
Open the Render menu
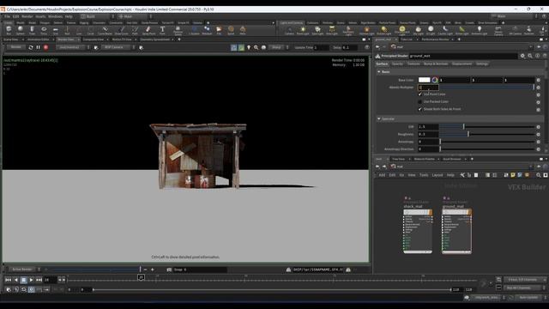[27, 16]
